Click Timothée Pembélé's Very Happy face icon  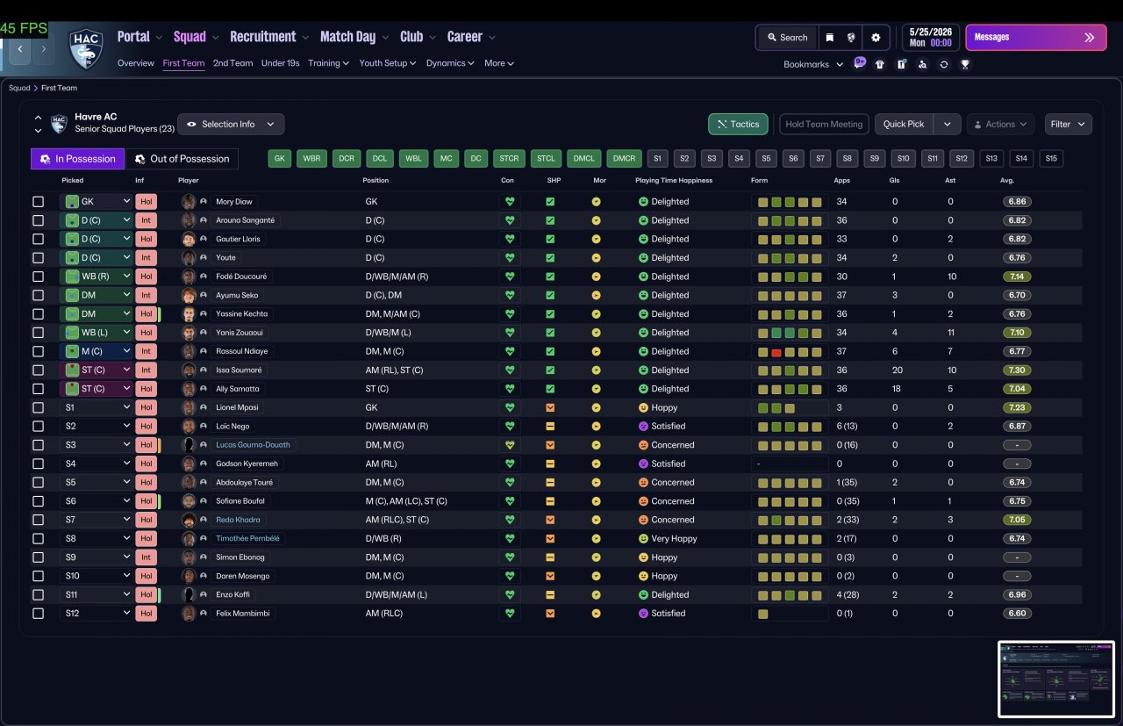point(643,539)
